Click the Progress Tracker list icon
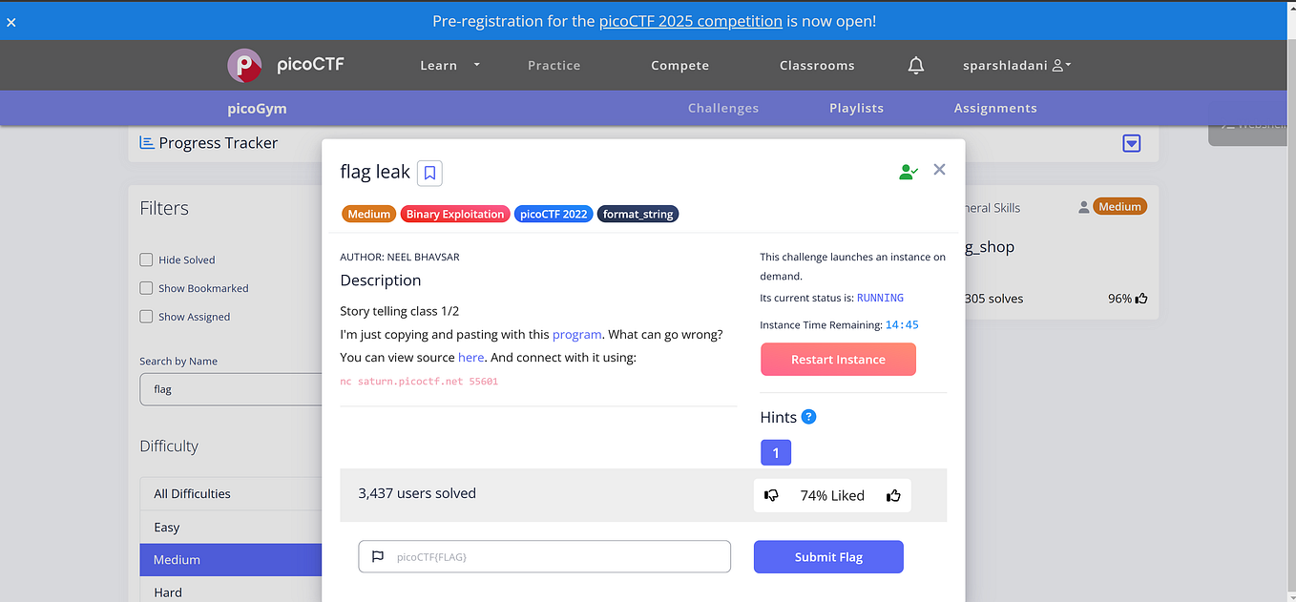Screen dimensions: 1296x602 tap(147, 141)
